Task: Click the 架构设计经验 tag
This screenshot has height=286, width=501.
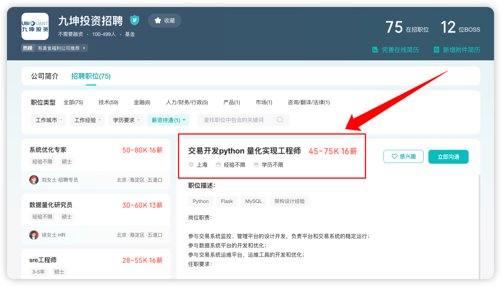Action: (x=289, y=201)
